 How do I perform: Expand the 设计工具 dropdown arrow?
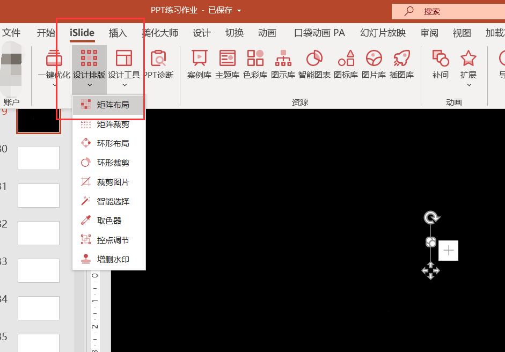125,85
